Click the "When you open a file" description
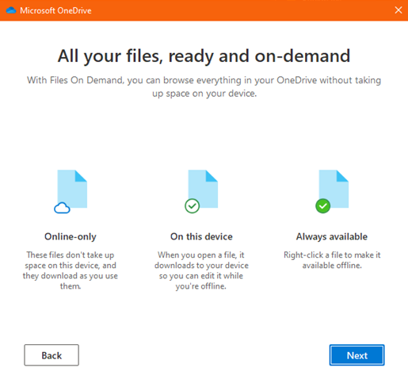This screenshot has height=383, width=408. pos(201,270)
